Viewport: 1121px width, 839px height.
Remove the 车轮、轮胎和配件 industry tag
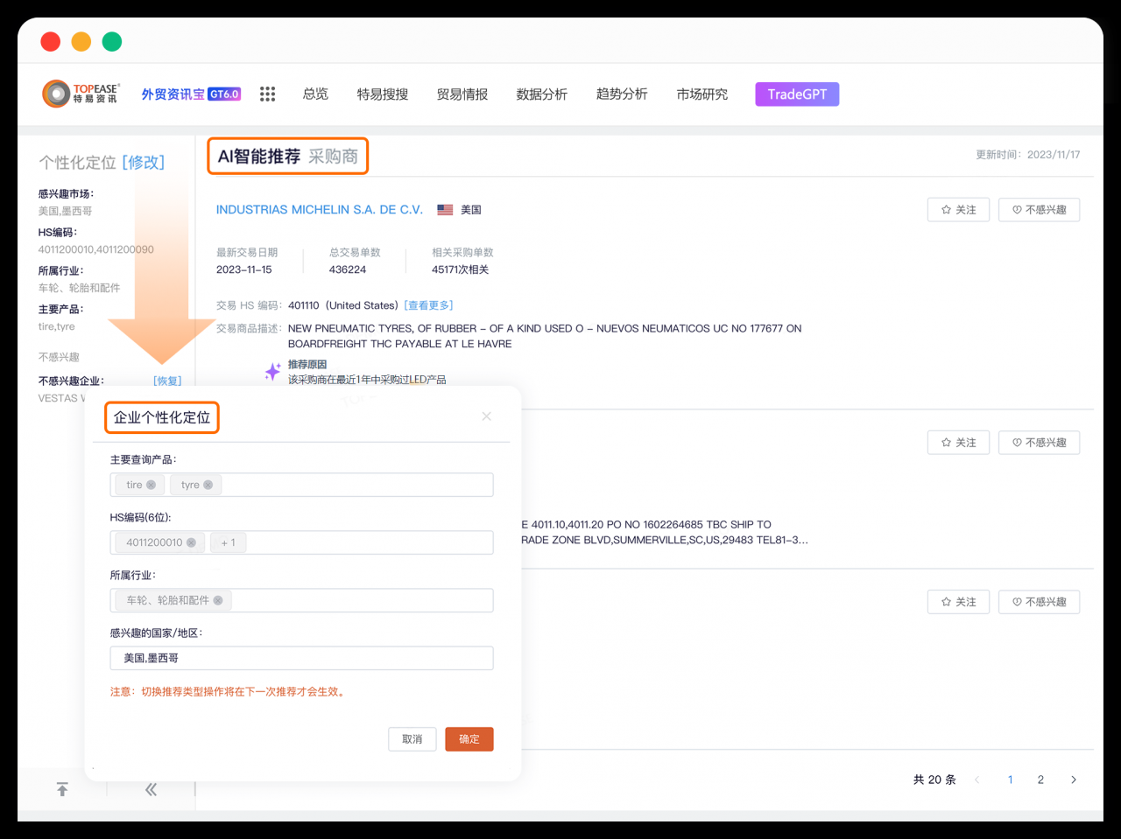click(x=217, y=600)
